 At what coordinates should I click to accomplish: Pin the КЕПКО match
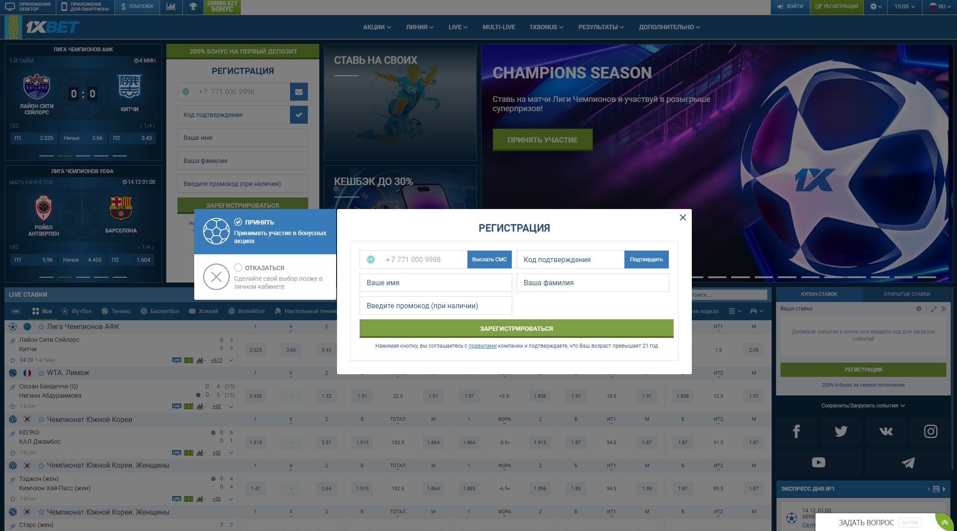(12, 434)
